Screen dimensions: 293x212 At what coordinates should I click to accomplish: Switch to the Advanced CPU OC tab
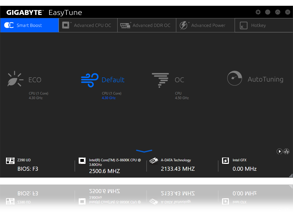88,25
